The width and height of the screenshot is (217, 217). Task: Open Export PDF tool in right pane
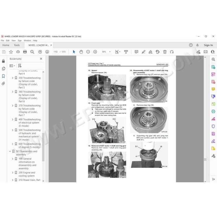(213, 82)
